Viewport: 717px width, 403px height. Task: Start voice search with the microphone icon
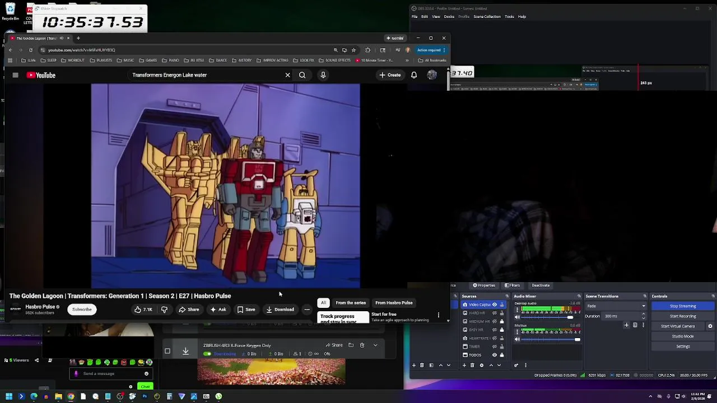(323, 75)
